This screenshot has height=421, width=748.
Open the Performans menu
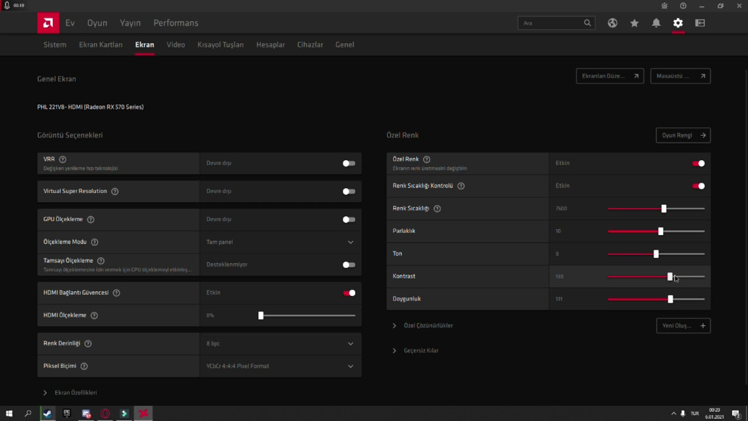click(x=176, y=23)
